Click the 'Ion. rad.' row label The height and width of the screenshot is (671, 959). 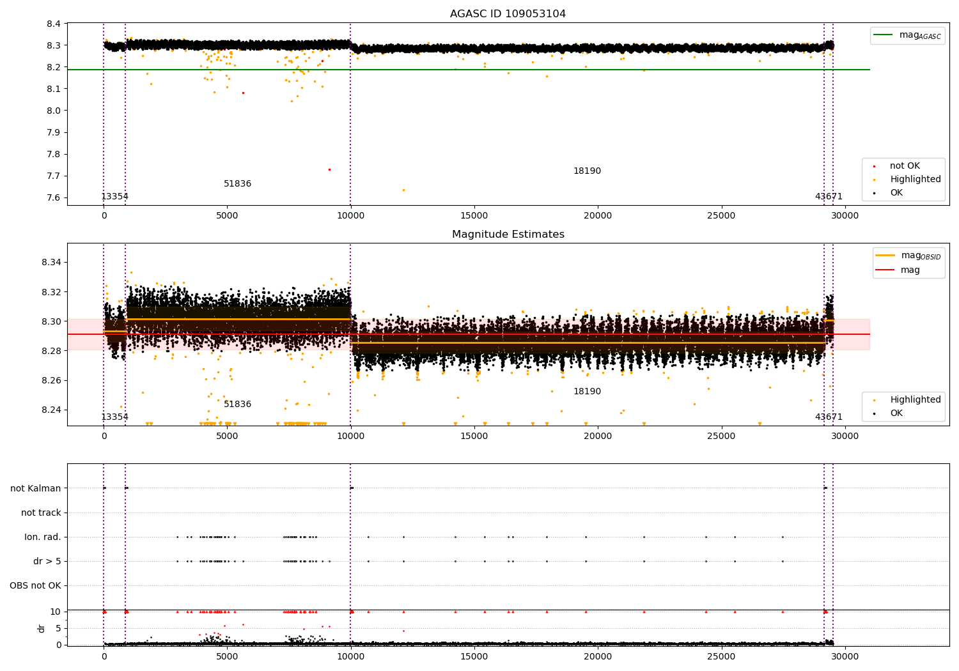tap(42, 537)
